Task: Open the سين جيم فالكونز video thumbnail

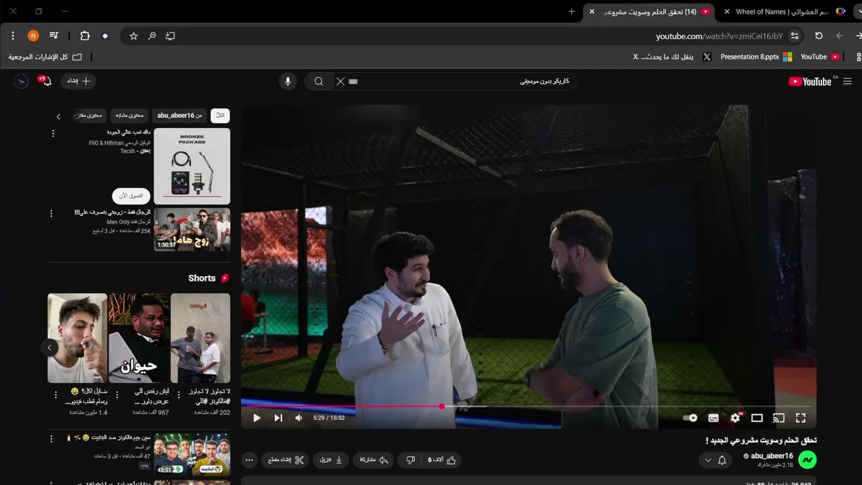Action: (192, 455)
